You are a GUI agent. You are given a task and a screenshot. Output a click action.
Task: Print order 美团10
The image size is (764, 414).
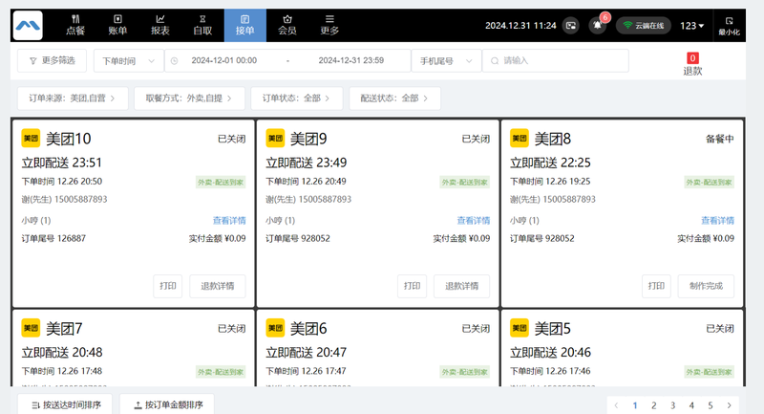168,286
